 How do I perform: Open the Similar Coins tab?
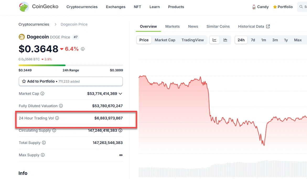tap(218, 26)
